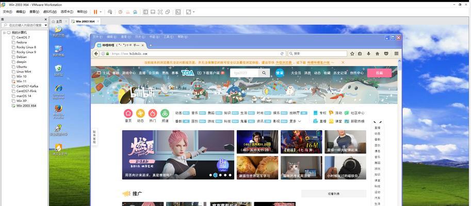Image resolution: width=471 pixels, height=206 pixels.
Task: Open 历史记录 in bilibili header
Action: pyautogui.click(x=339, y=73)
